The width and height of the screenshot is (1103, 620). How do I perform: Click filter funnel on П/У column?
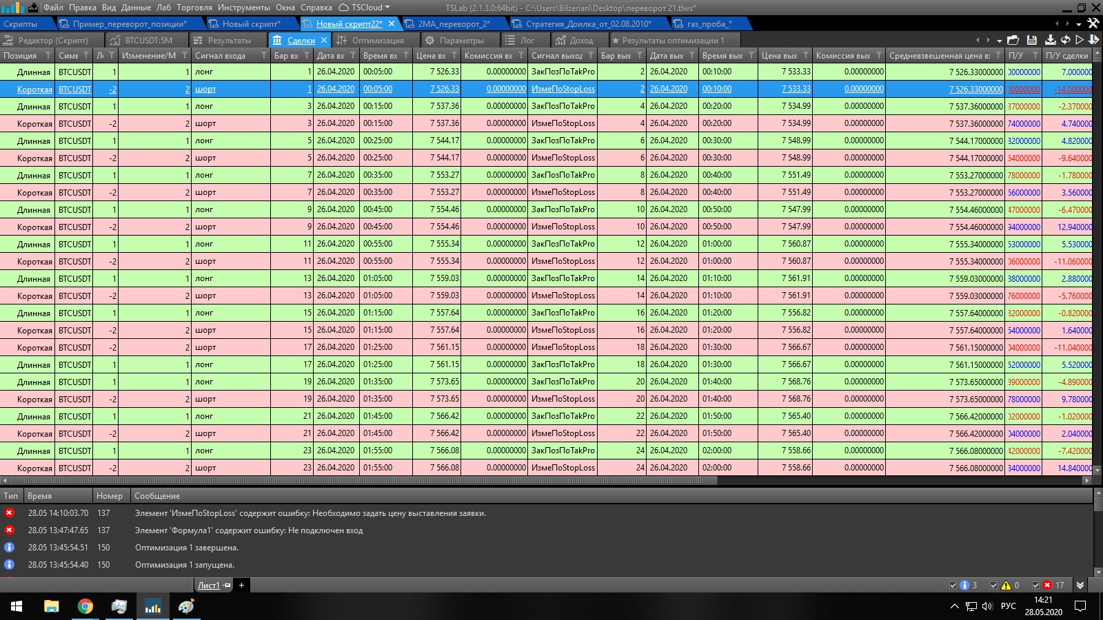[x=1035, y=56]
